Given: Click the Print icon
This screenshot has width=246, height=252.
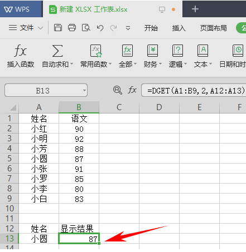Looking at the screenshot, I should [72, 28].
